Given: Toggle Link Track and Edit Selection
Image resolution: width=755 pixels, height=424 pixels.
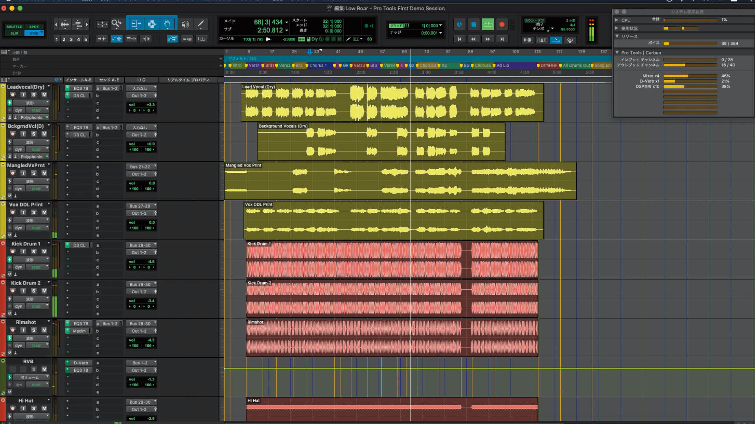Looking at the screenshot, I should [x=131, y=39].
